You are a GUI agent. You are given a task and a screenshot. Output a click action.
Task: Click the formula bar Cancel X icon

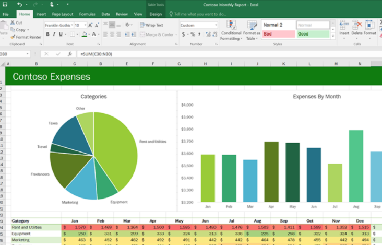[46, 54]
